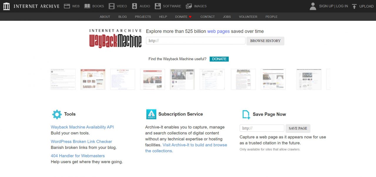Click the Tools gear icon
This screenshot has height=177, width=376.
coord(57,114)
